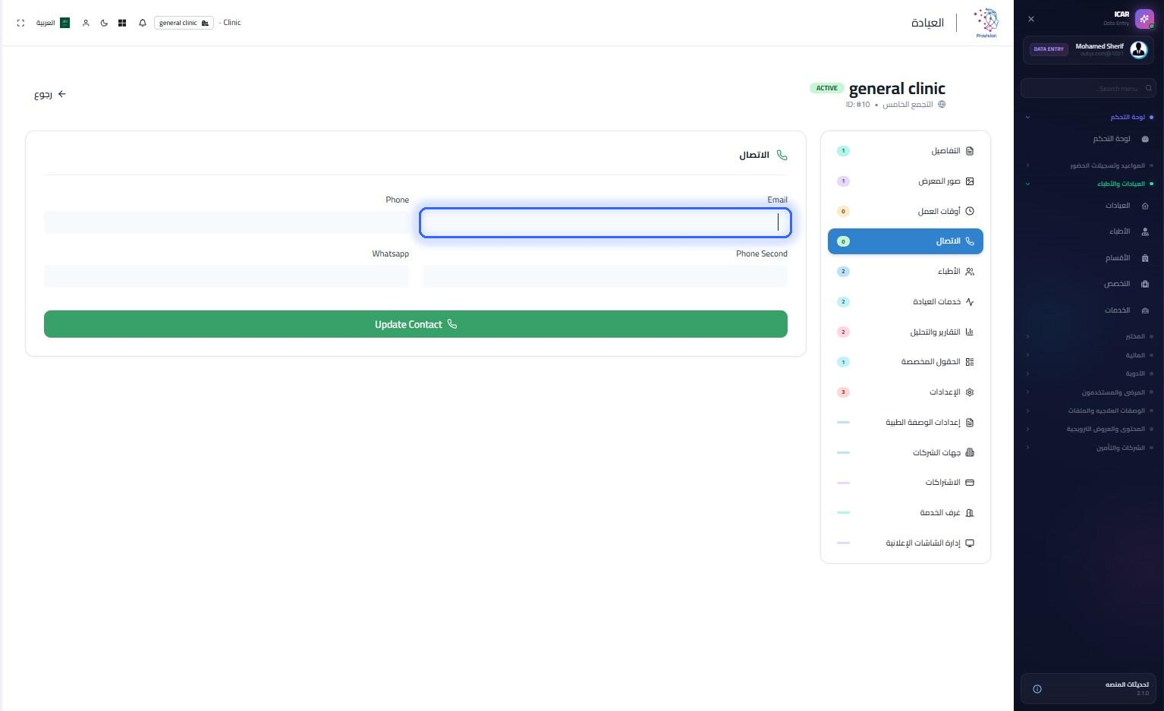Click the platform updates info icon
This screenshot has width=1164, height=711.
(x=1037, y=689)
